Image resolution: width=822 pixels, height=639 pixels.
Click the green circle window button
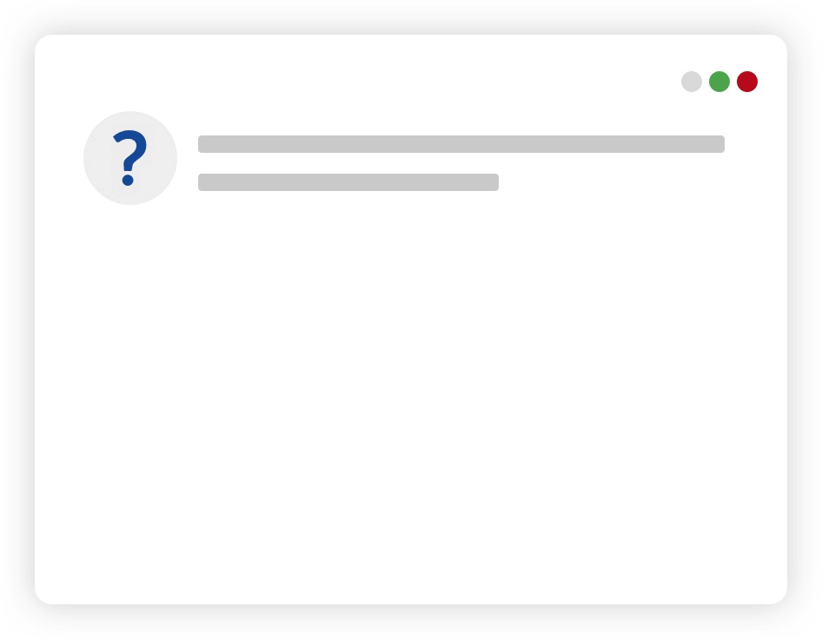pyautogui.click(x=719, y=82)
